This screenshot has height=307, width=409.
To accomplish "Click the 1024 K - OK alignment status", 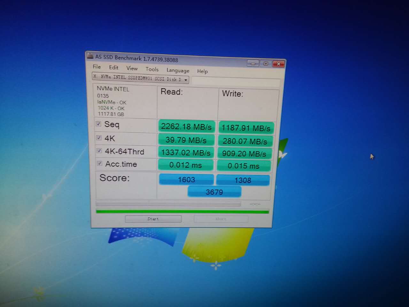I will tap(111, 108).
